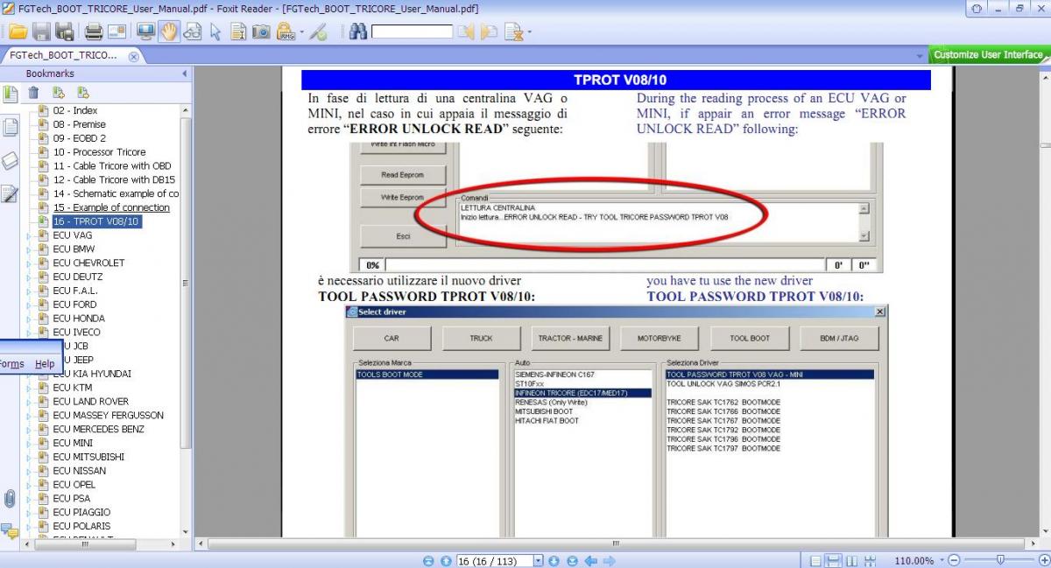Click inside the search text field
Image resolution: width=1051 pixels, height=568 pixels.
tap(412, 32)
